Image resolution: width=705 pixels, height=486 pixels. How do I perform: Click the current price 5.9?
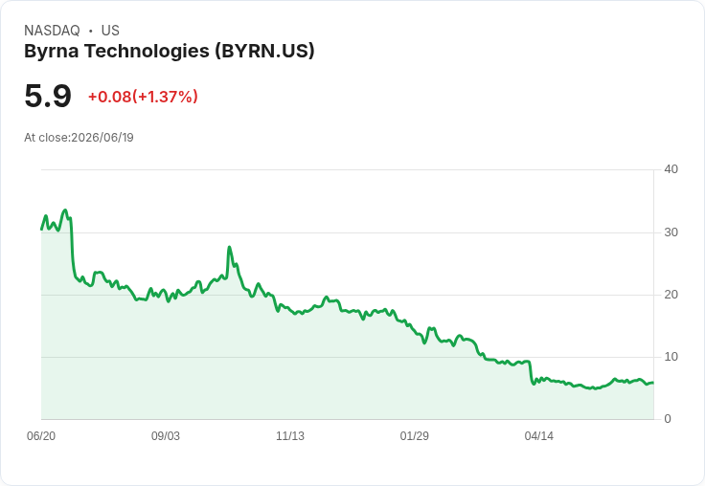(x=48, y=96)
